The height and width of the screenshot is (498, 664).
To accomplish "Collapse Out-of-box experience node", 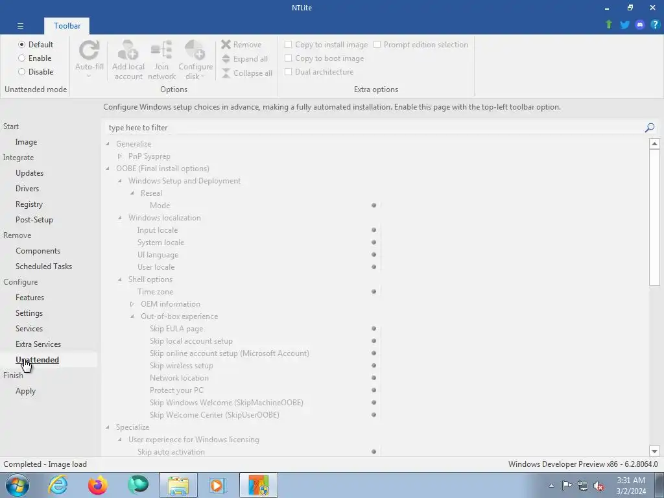I will click(x=132, y=316).
